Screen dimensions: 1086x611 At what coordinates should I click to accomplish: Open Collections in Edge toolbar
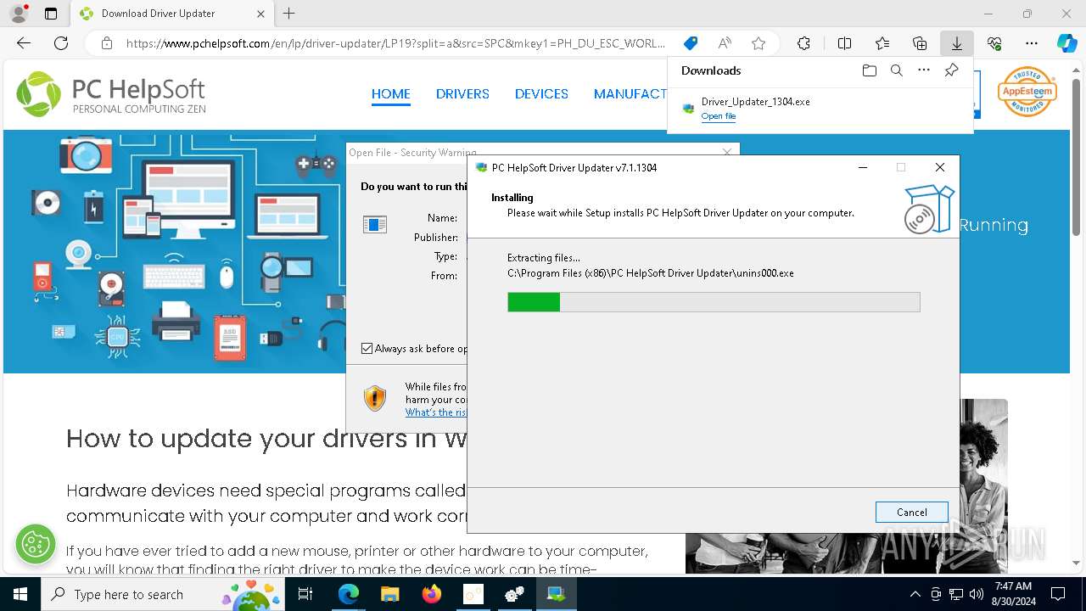click(x=920, y=43)
